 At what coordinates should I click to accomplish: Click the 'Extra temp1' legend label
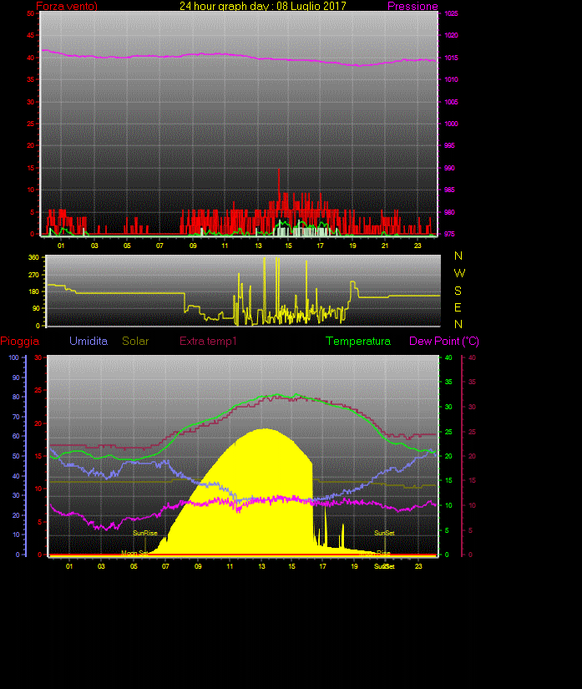coord(208,341)
